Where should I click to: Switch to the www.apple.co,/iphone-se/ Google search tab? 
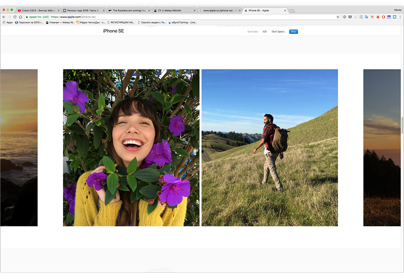(219, 10)
